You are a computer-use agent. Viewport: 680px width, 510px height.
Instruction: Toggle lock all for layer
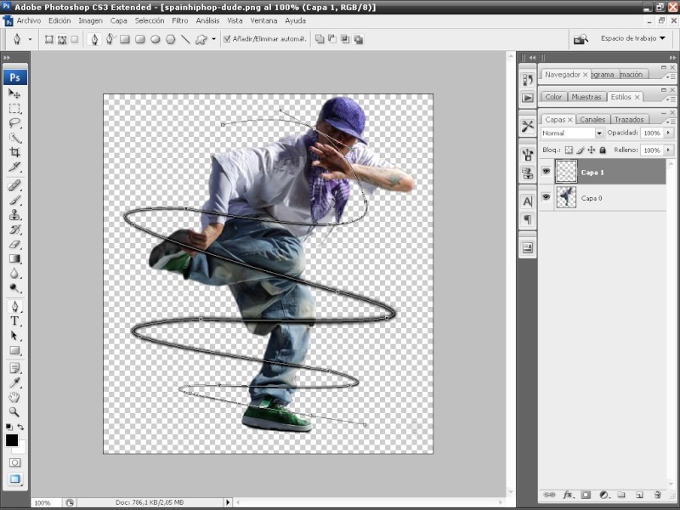tap(603, 150)
